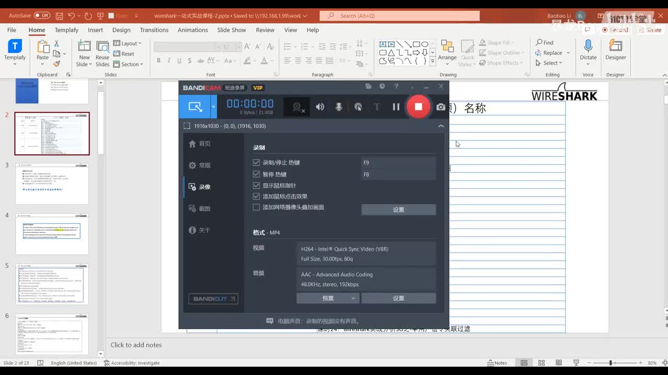Viewport: 668px width, 375px height.
Task: Click the Dictate microphone icon
Action: (588, 46)
